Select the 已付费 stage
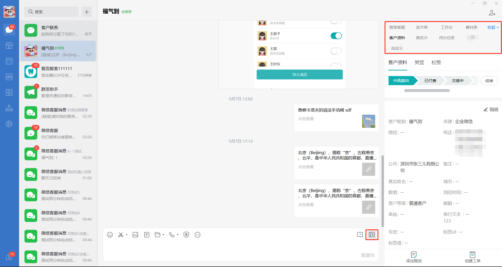The height and width of the screenshot is (267, 502). (x=430, y=81)
